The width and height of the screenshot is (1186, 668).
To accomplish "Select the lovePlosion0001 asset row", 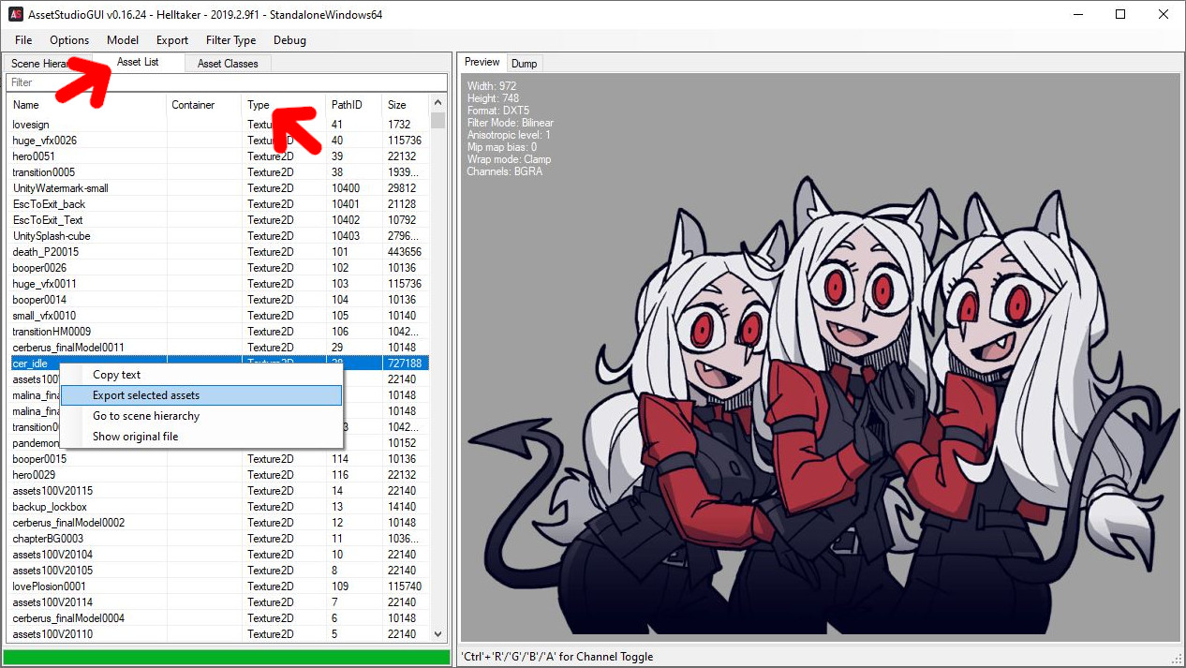I will point(218,586).
